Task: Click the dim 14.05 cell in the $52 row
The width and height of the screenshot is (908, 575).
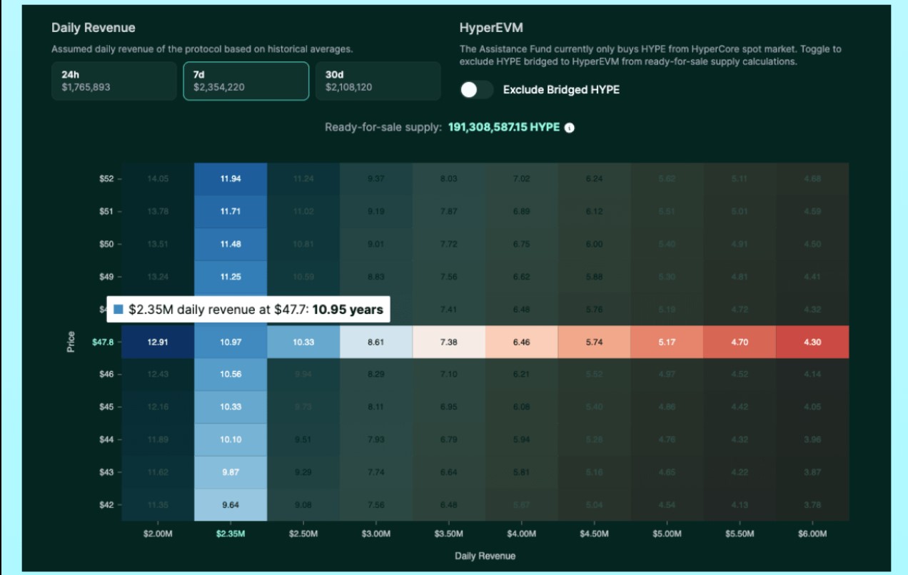Action: click(x=158, y=179)
